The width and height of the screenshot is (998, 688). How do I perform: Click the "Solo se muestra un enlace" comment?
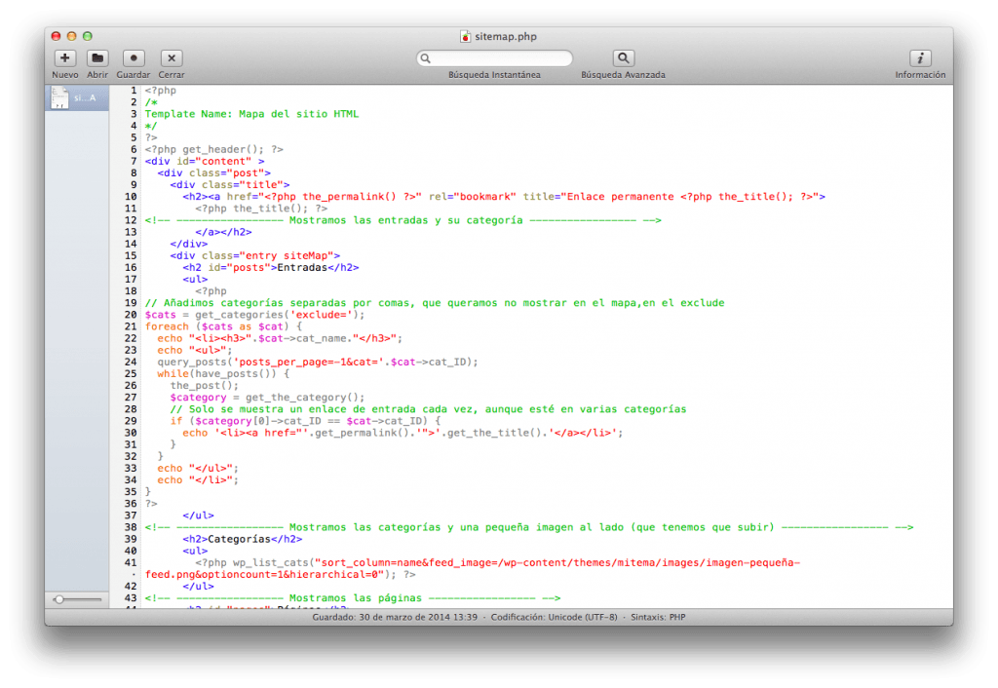click(429, 409)
